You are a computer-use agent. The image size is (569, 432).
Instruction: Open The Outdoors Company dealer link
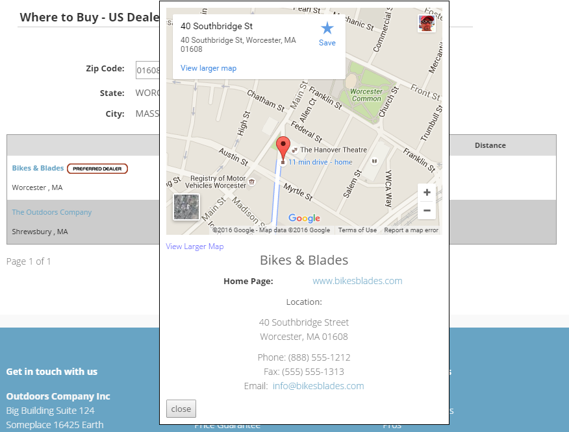pyautogui.click(x=52, y=212)
